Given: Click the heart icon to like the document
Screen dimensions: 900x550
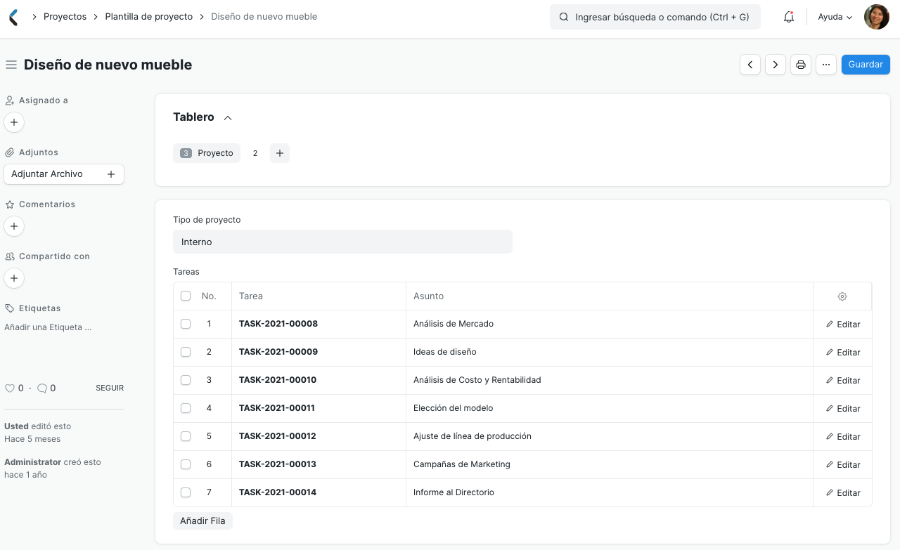Looking at the screenshot, I should click(10, 388).
